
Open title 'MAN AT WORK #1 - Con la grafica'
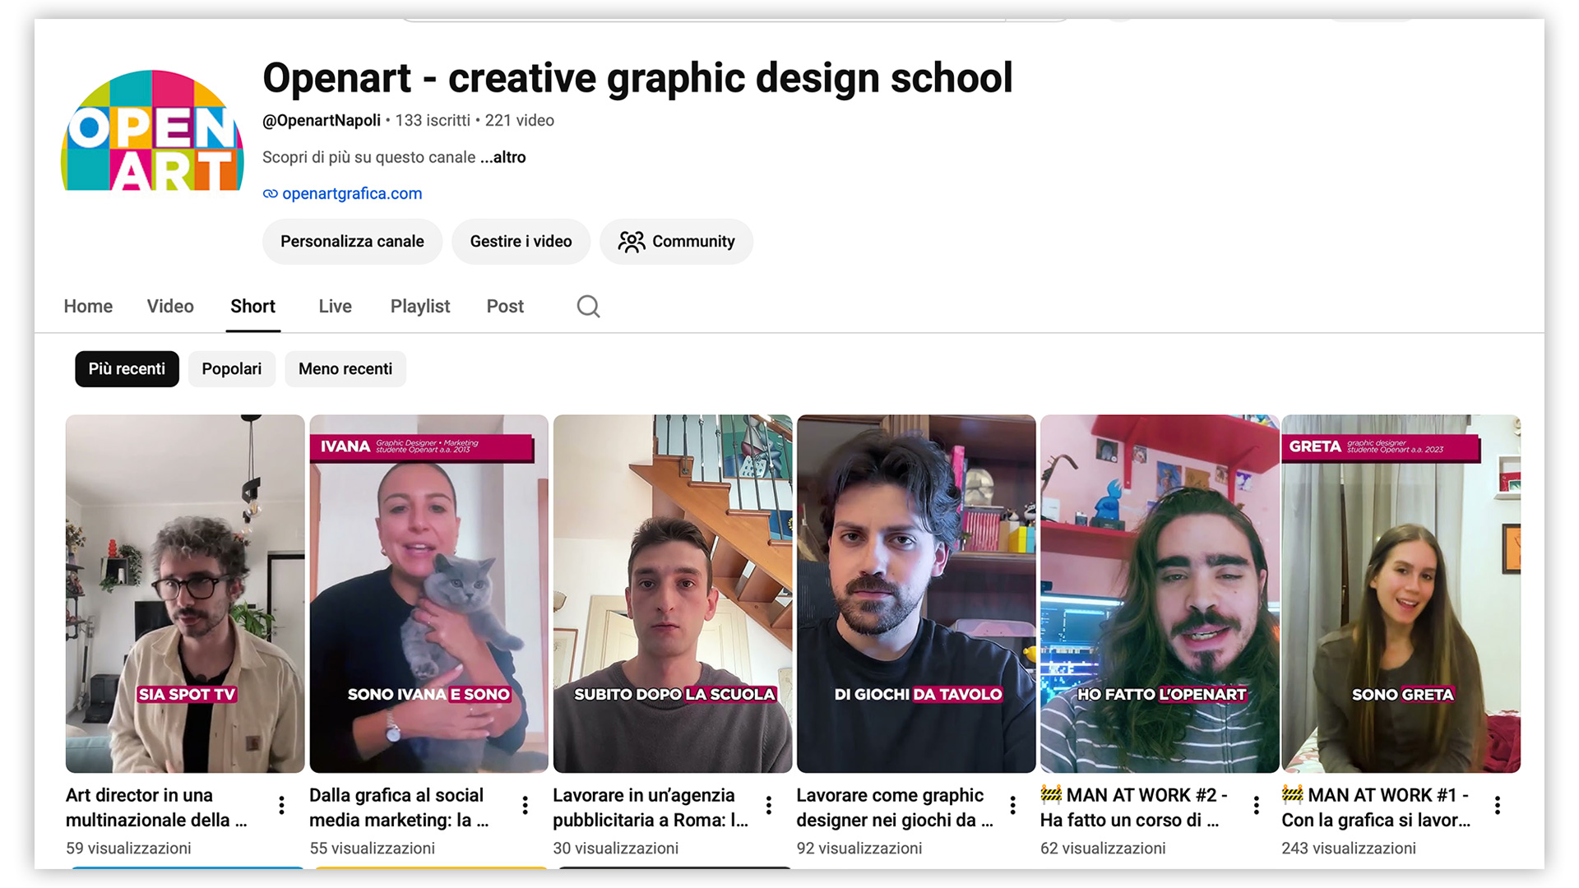(x=1376, y=807)
